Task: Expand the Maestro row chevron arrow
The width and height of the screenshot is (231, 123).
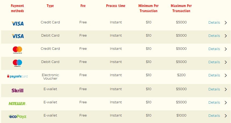Action: click(x=226, y=62)
